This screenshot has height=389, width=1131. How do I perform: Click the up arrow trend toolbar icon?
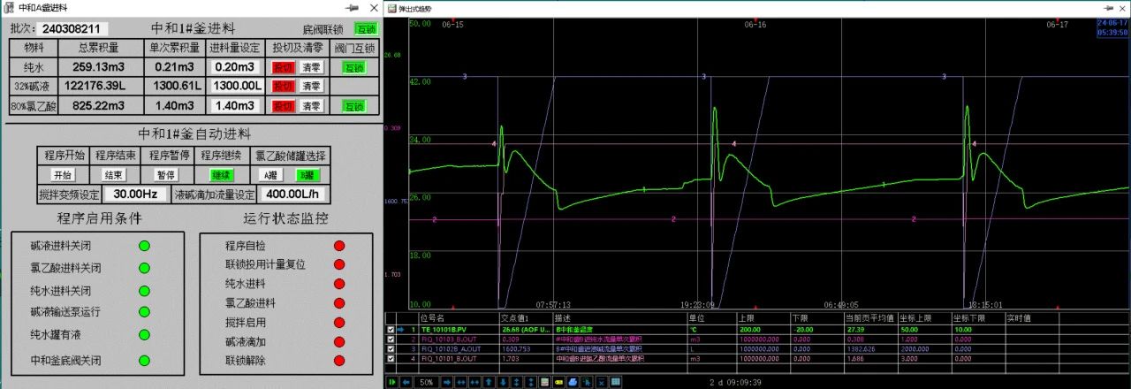coord(489,382)
